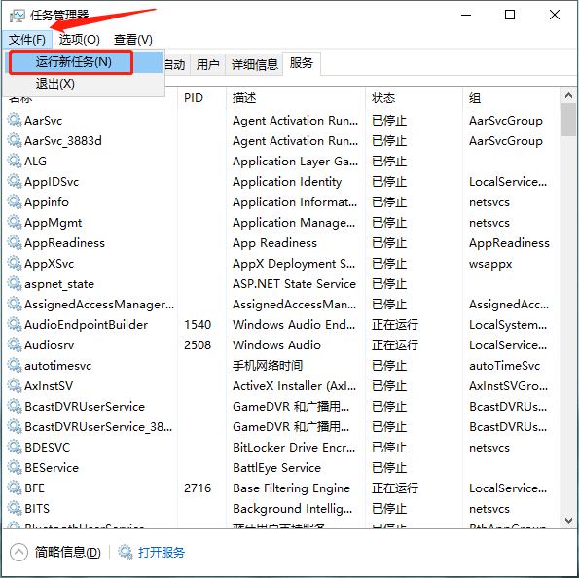Click the 已停止 status of BITS
Screen dimensions: 579x578
click(x=389, y=509)
